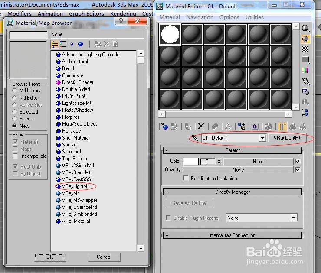The height and width of the screenshot is (273, 321).
Task: Click Show Map in Viewport cube icon
Action: tap(269, 127)
